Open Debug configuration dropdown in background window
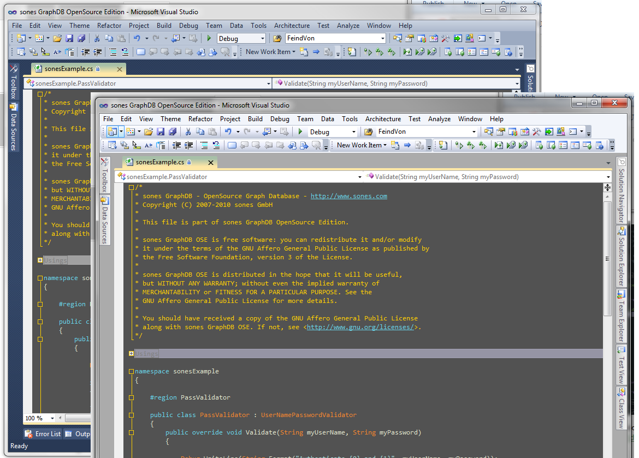The width and height of the screenshot is (639, 458). click(263, 39)
